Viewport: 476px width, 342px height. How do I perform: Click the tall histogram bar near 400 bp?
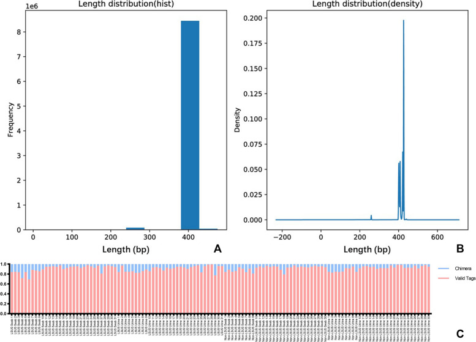(x=190, y=125)
